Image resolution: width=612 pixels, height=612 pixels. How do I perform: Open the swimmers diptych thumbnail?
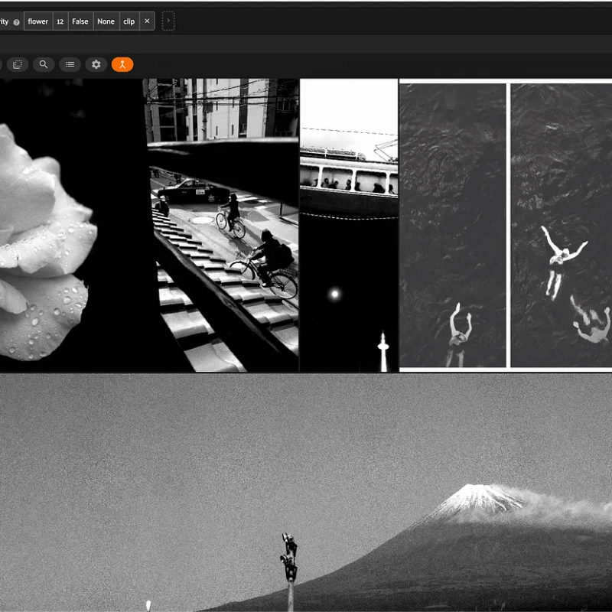coord(506,225)
